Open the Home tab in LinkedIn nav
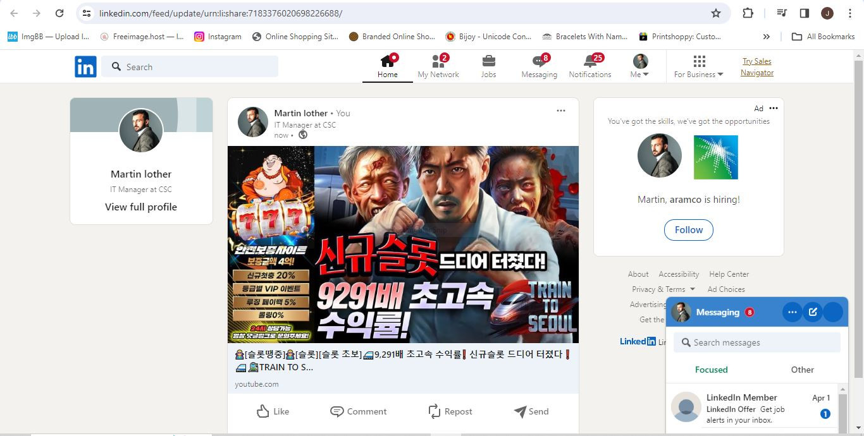This screenshot has height=436, width=864. point(388,66)
